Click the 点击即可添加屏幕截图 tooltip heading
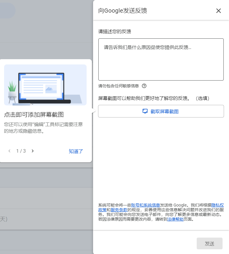This screenshot has width=229, height=254. pos(34,115)
